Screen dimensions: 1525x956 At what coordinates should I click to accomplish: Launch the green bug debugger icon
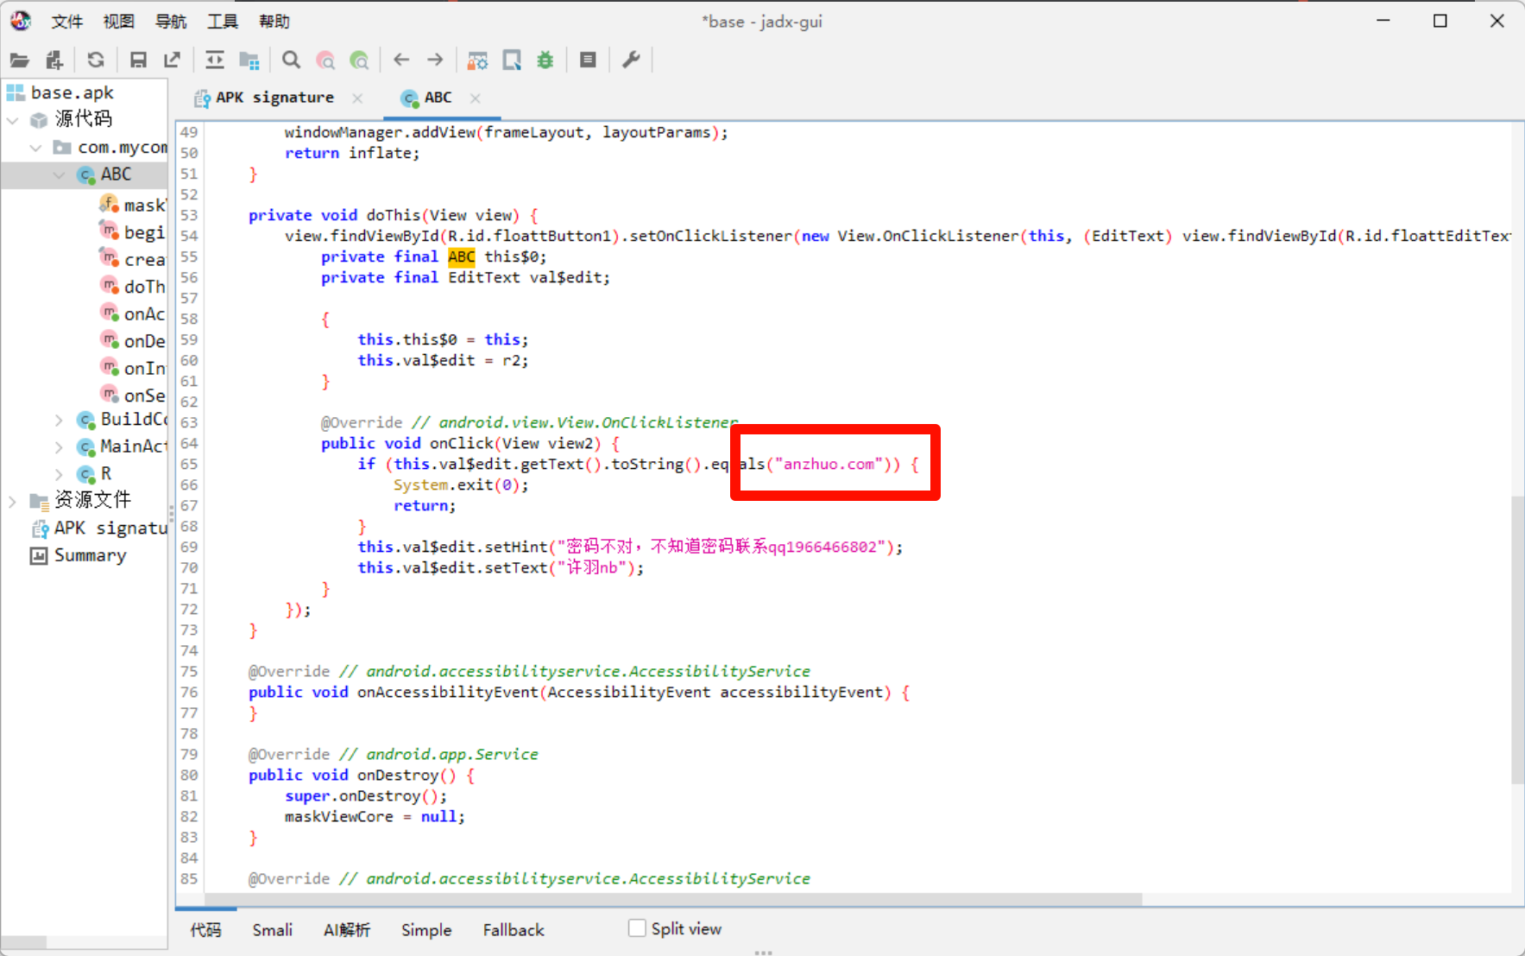545,60
